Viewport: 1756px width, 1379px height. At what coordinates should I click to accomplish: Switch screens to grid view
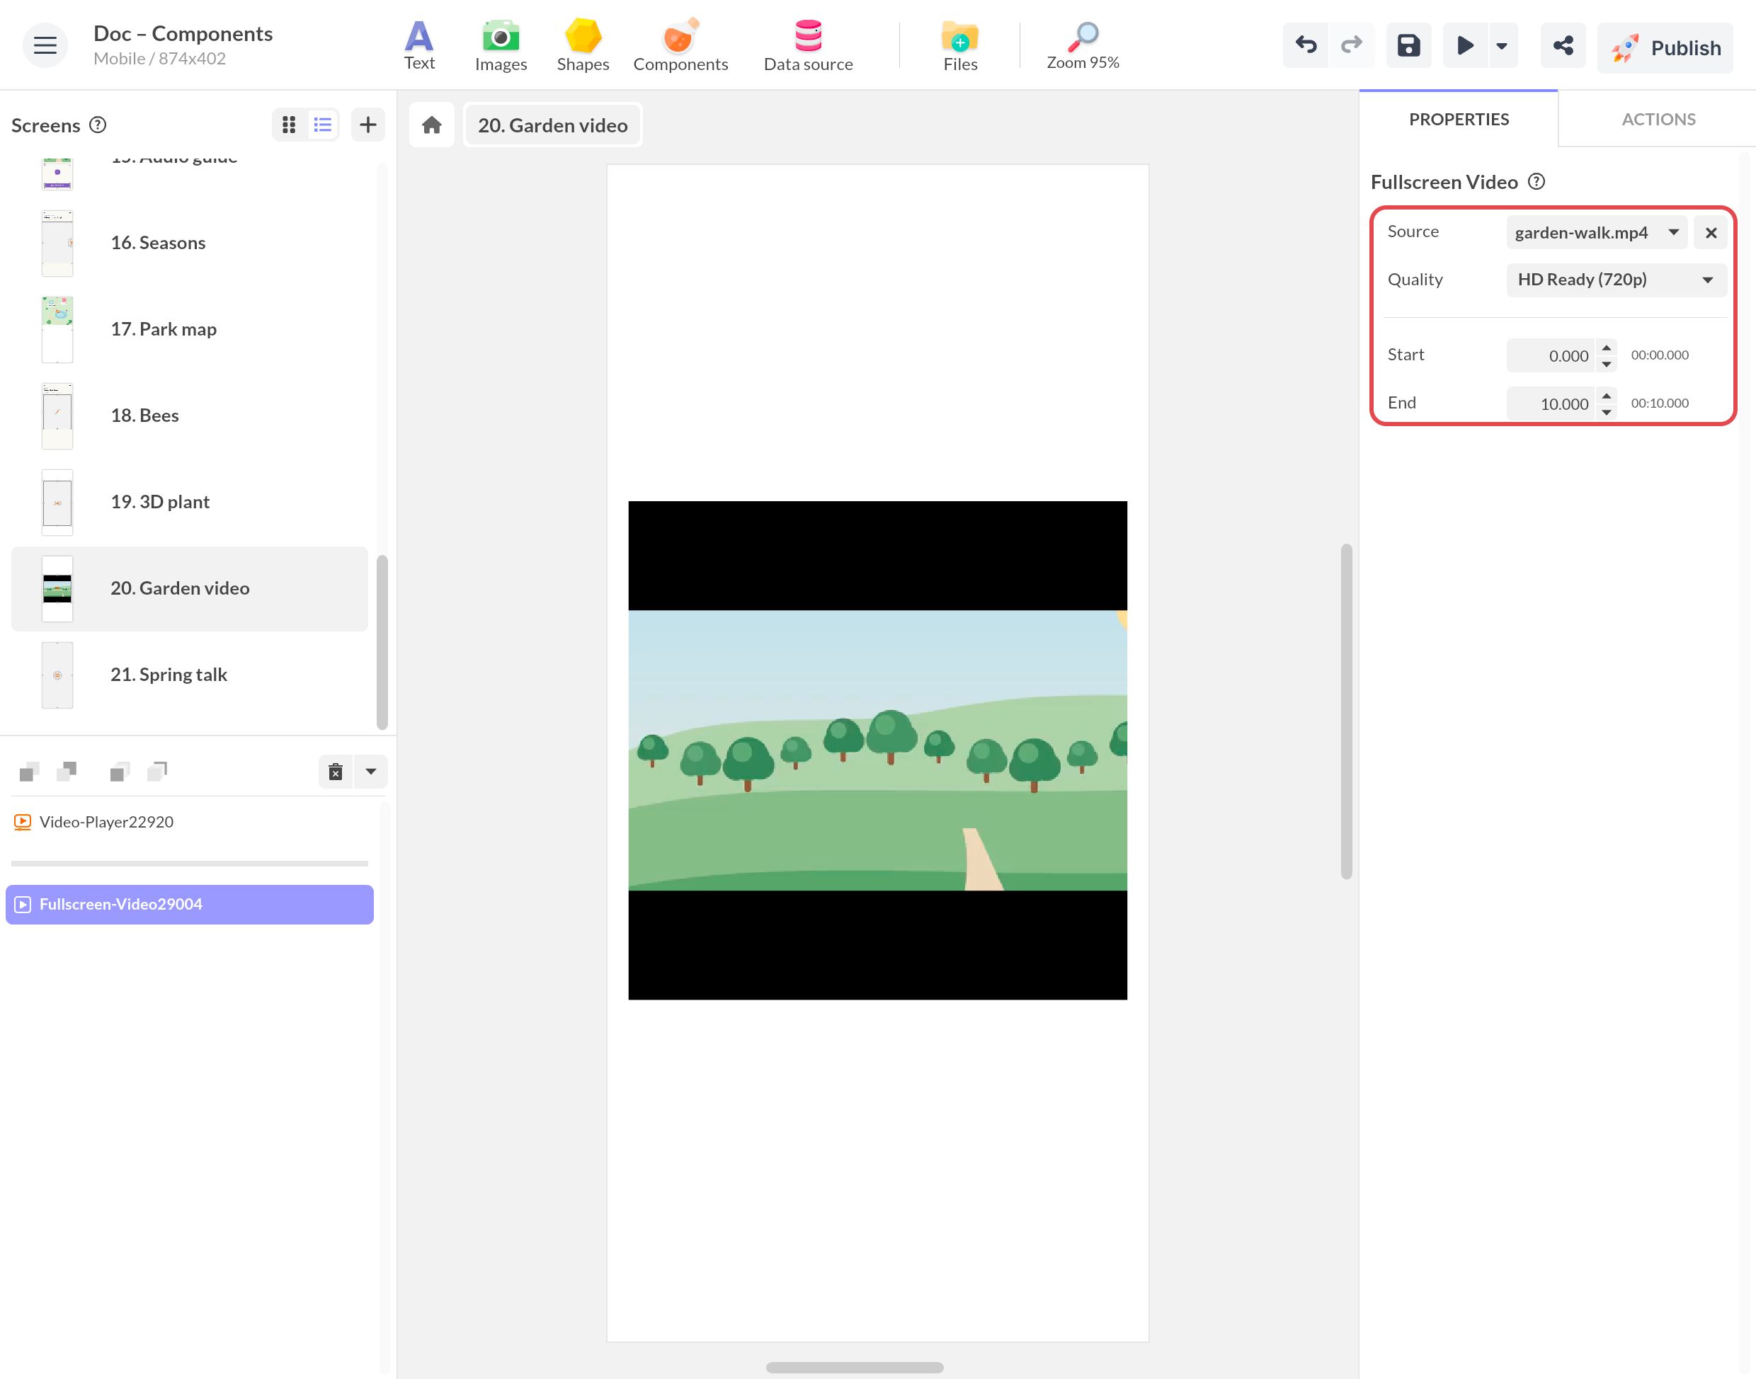click(x=289, y=125)
